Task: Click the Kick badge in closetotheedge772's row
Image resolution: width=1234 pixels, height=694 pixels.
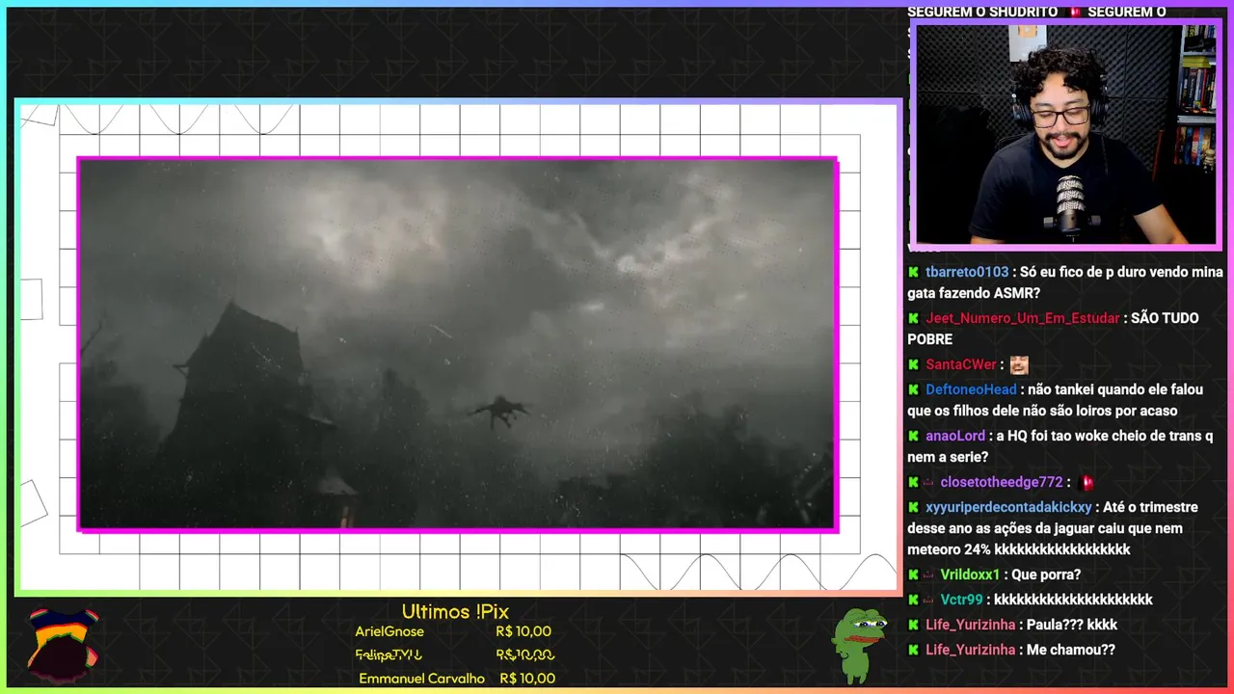Action: 913,483
